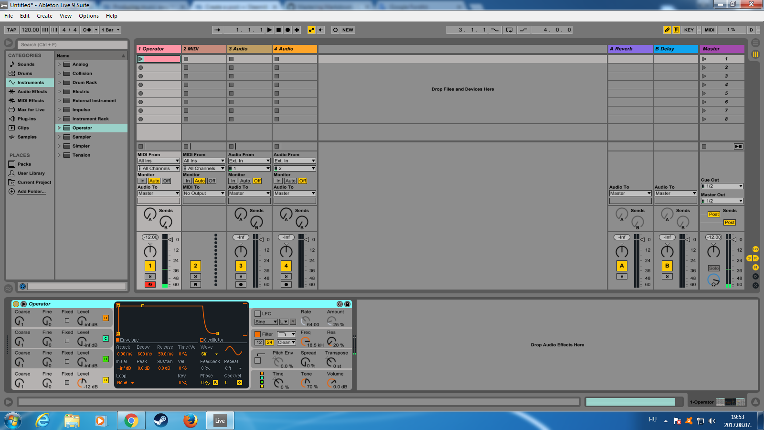Viewport: 764px width, 430px height.
Task: Toggle Draw Mode pencil icon
Action: 667,30
